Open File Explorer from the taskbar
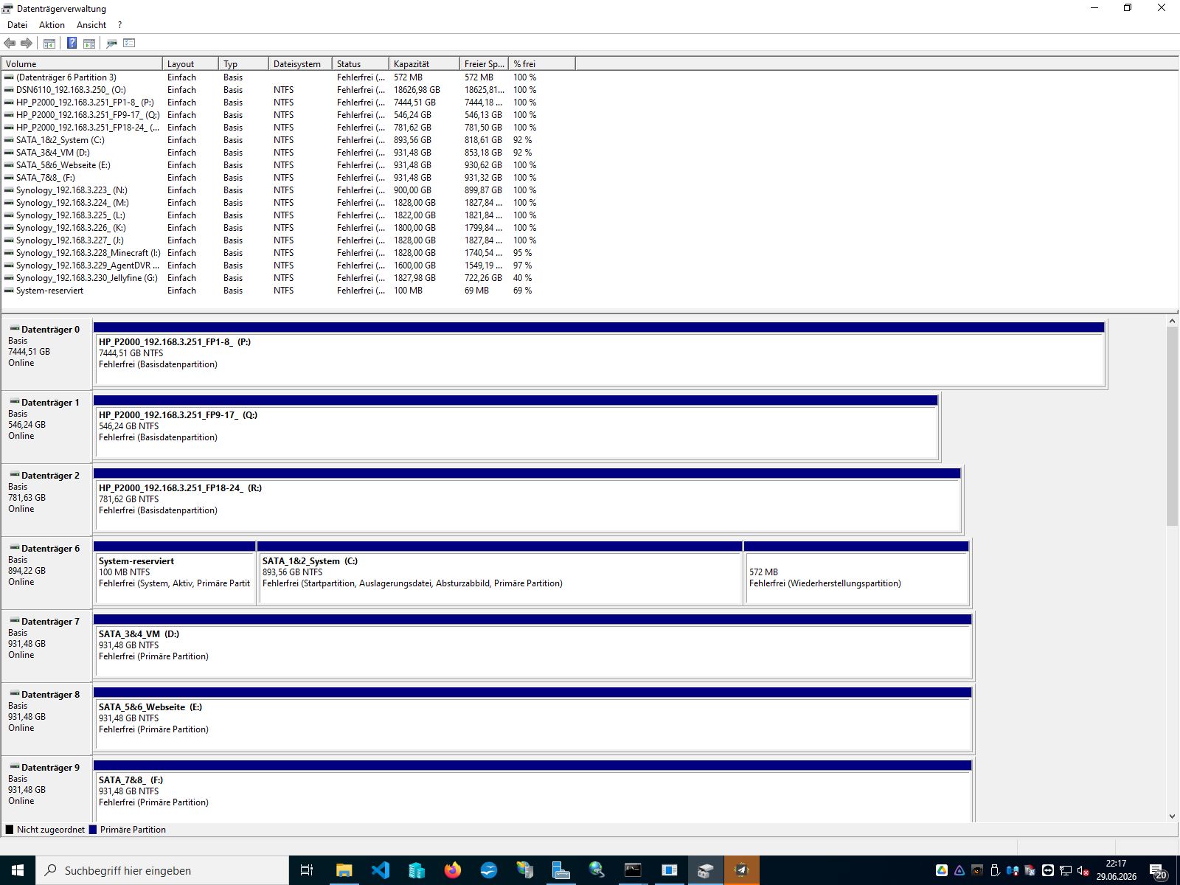 click(x=344, y=870)
